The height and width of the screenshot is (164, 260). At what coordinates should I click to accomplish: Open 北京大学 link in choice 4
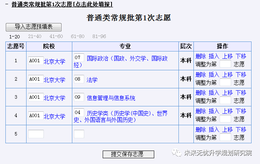pyautogui.click(x=54, y=116)
